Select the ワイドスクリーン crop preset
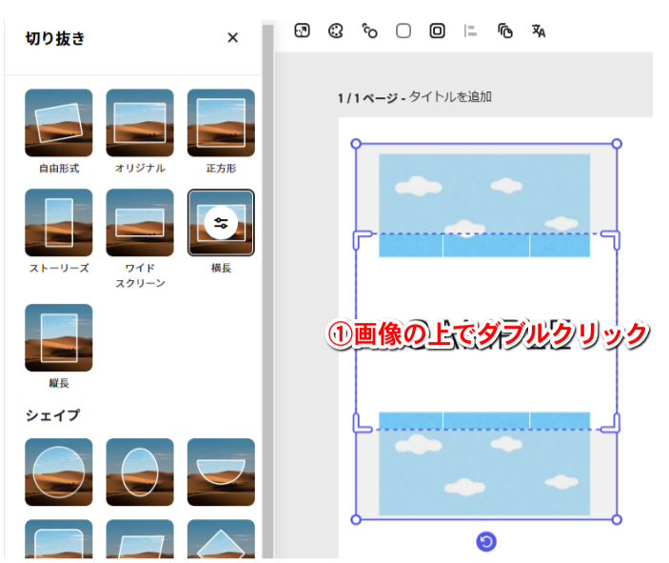This screenshot has height=563, width=669. 140,223
